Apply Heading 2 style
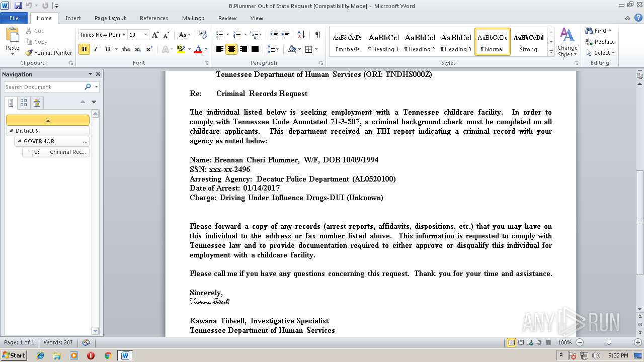The image size is (644, 362). [420, 42]
